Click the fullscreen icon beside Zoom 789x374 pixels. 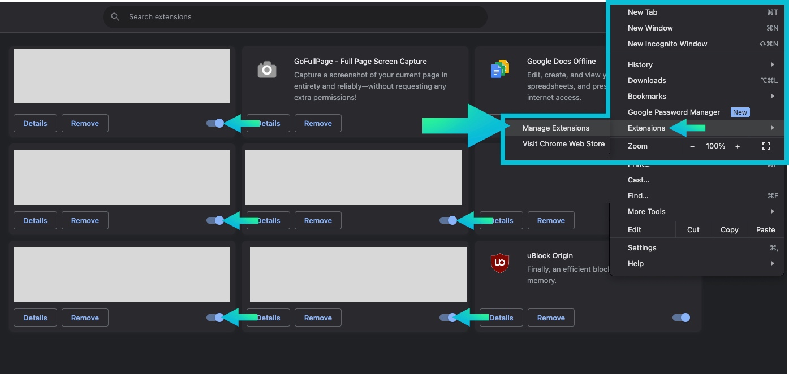click(766, 146)
